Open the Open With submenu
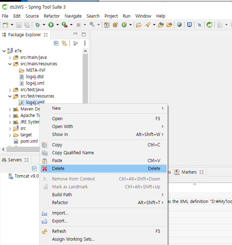Viewport: 232px width, 245px height. point(103,126)
